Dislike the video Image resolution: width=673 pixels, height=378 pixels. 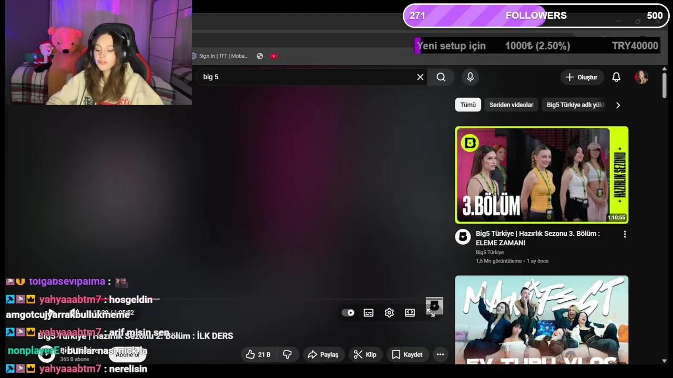287,355
